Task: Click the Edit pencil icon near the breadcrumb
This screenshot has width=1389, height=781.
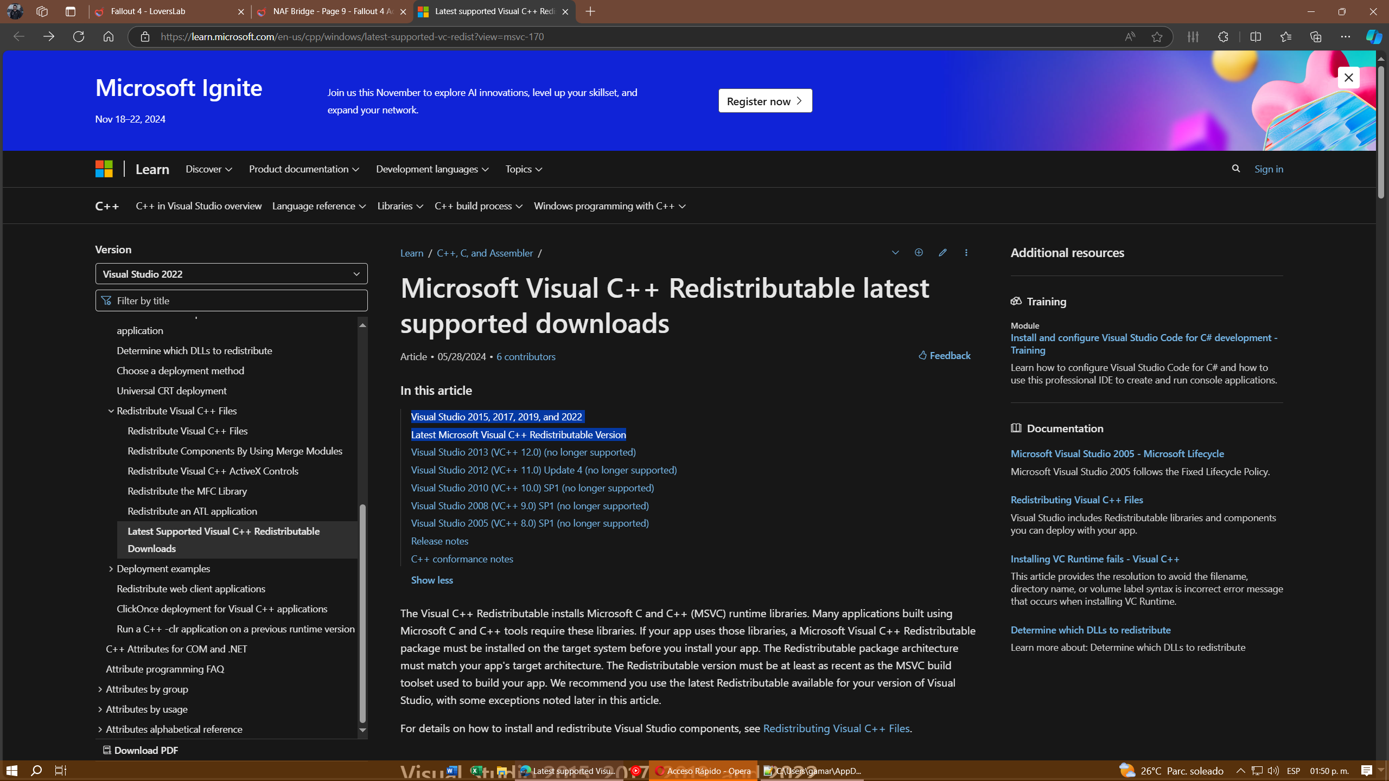Action: (x=942, y=253)
